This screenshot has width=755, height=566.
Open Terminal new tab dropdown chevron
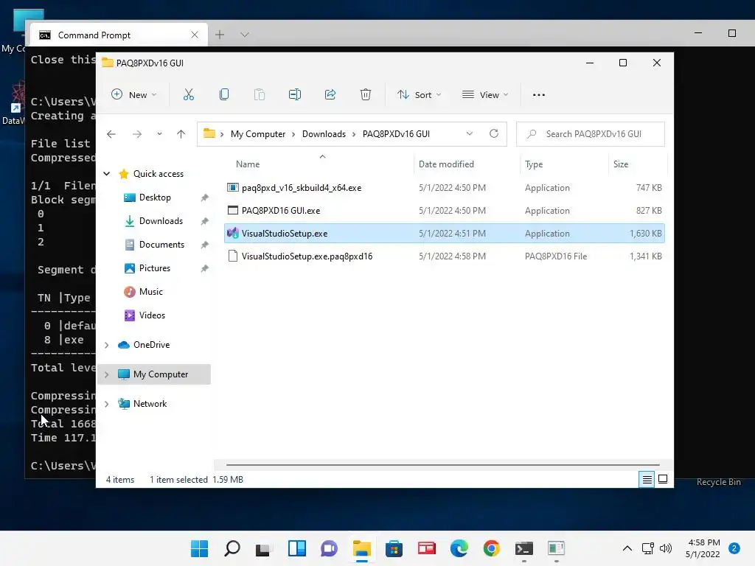point(245,35)
